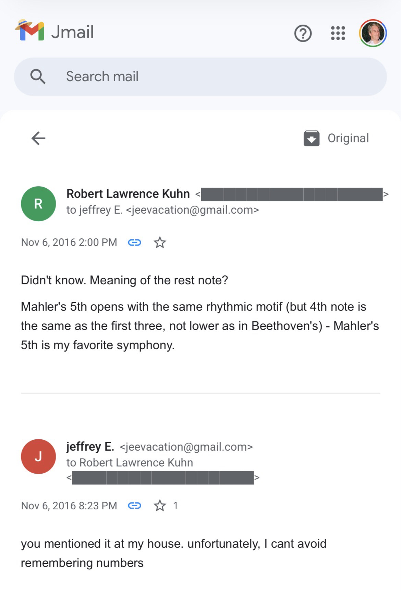
Task: Copy link for the 2:00 PM message
Action: [x=134, y=243]
